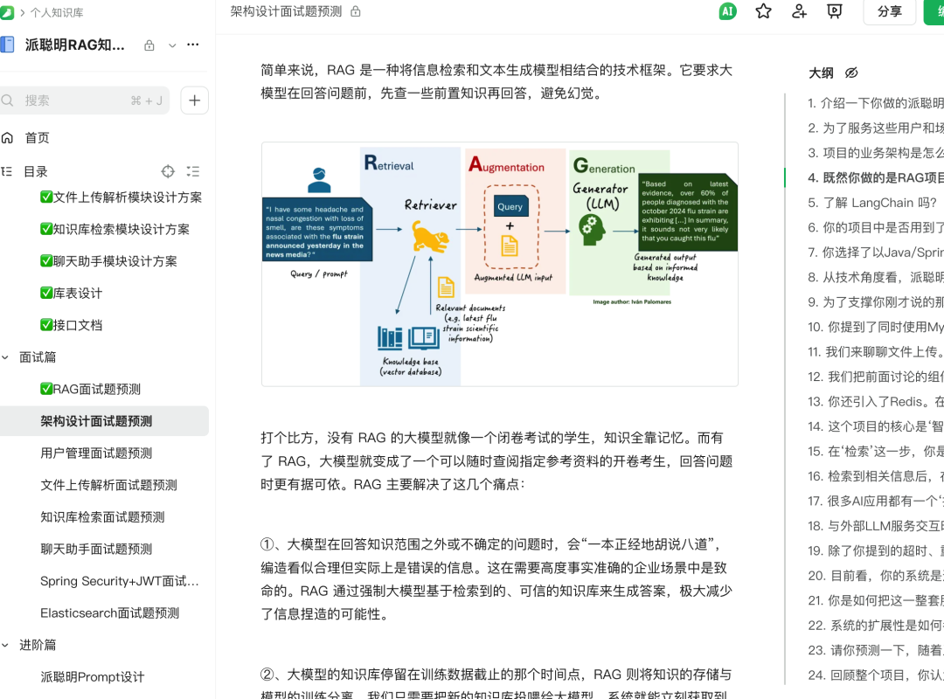Open Spring Security+JWT面试 document
This screenshot has height=699, width=944.
pos(119,581)
